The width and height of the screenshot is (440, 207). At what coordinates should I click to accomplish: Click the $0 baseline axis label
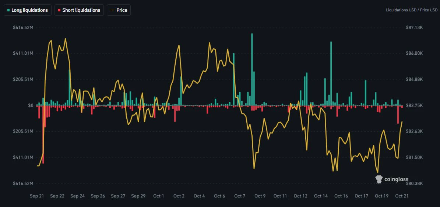31,105
